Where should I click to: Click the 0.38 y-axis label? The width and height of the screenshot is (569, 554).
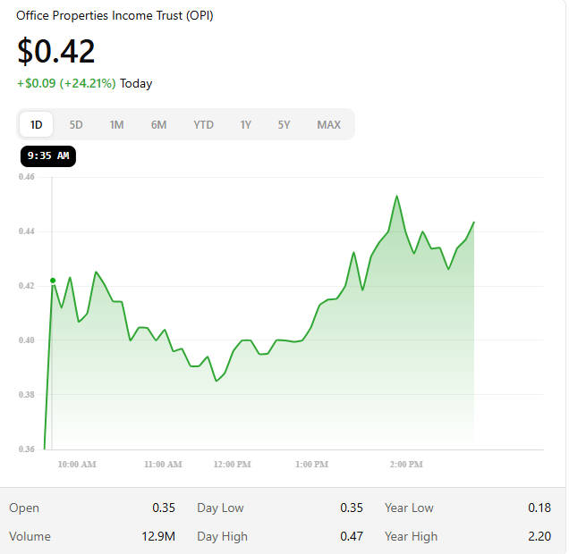tap(27, 395)
